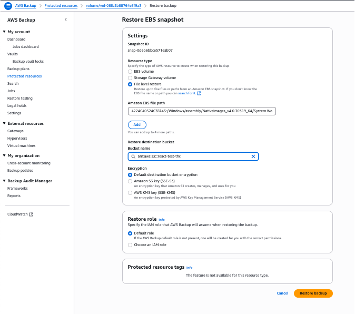Open the hamburger navigation menu icon
Viewport: 355px width, 314px height.
point(8,6)
